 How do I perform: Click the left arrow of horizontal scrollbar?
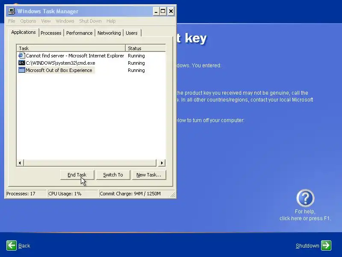(20, 163)
